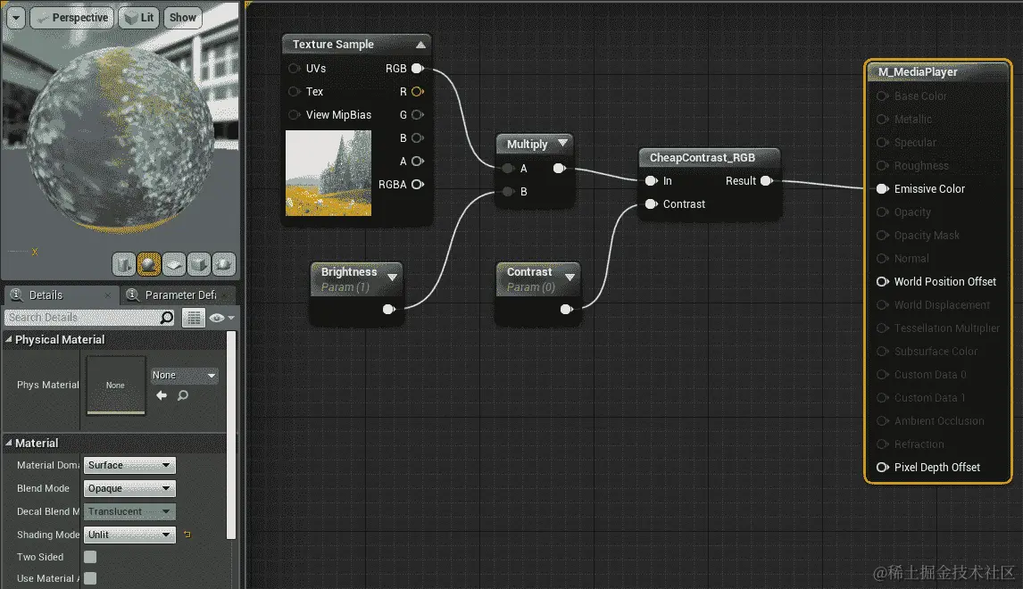
Task: Select the sphere preview mesh icon
Action: pyautogui.click(x=149, y=264)
